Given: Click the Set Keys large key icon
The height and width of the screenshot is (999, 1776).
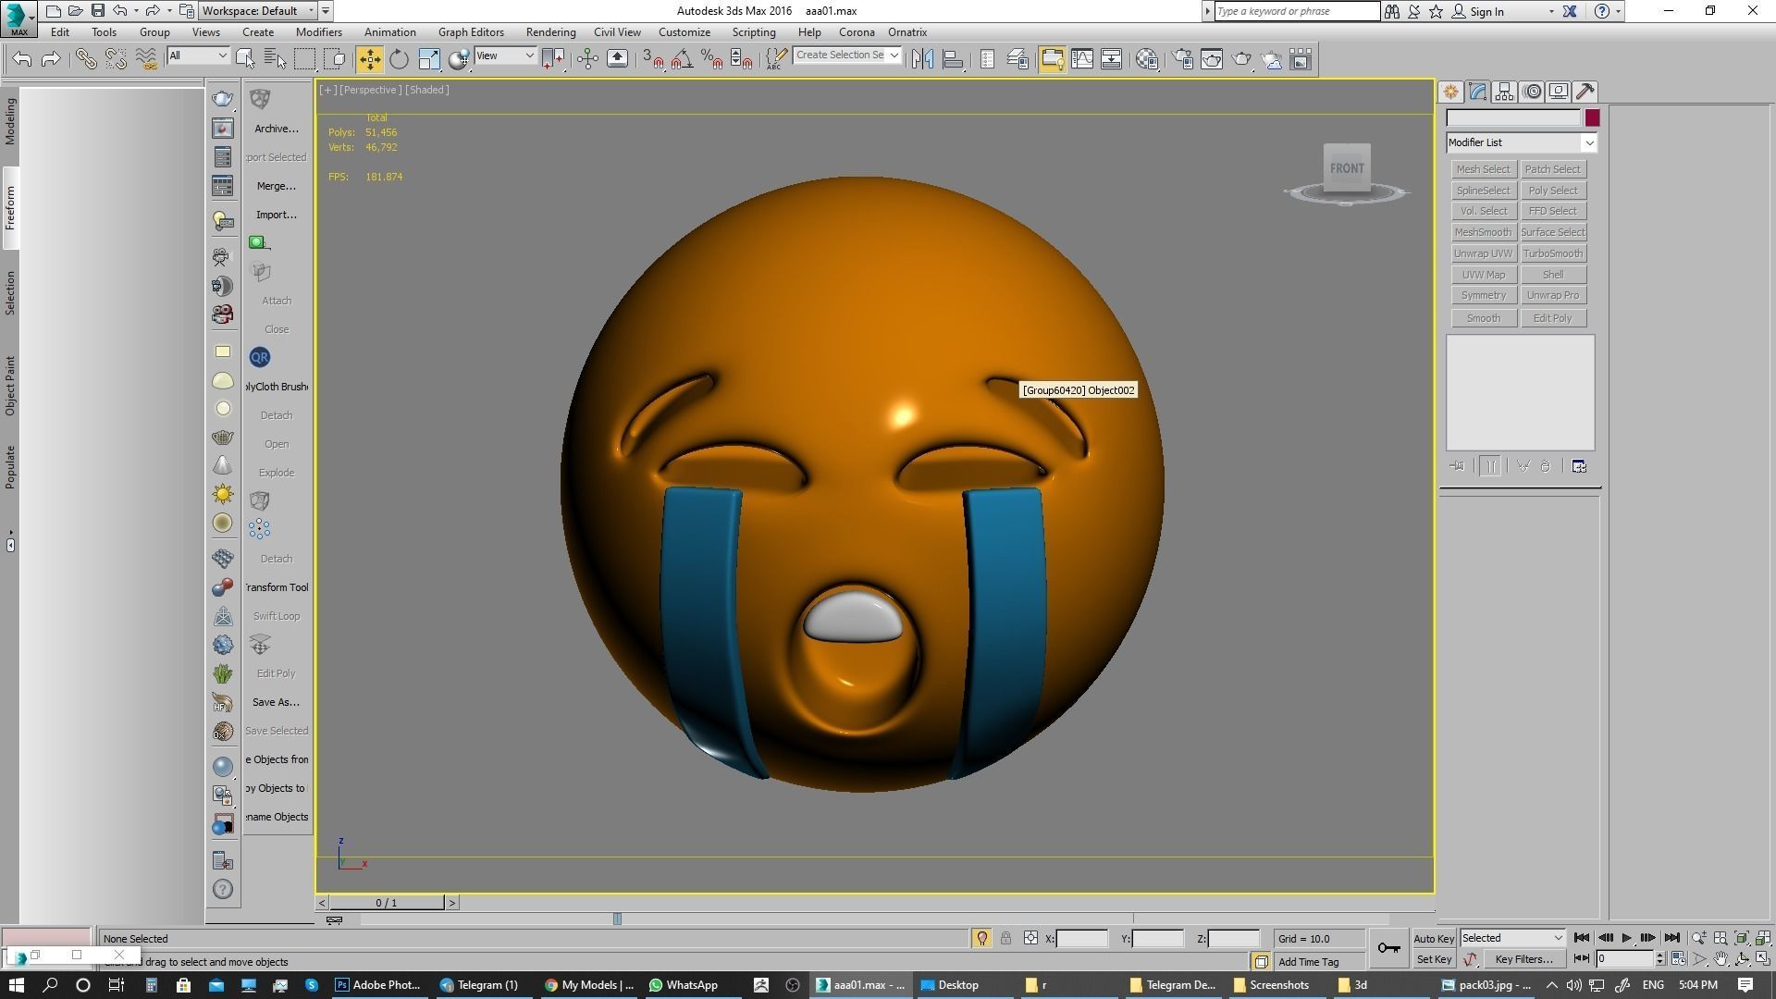Looking at the screenshot, I should click(1388, 948).
